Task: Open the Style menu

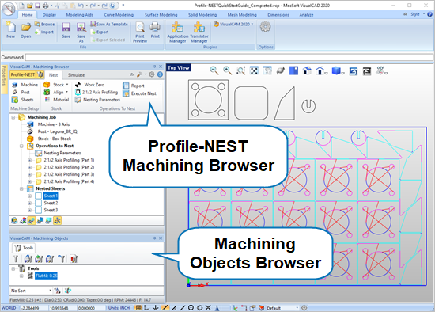Action: coord(417,14)
